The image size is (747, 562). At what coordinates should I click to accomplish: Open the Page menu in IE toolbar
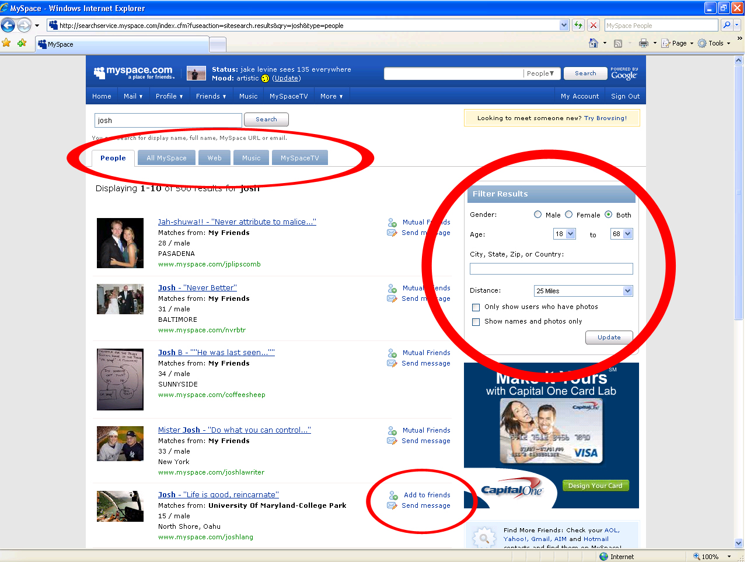tap(678, 43)
